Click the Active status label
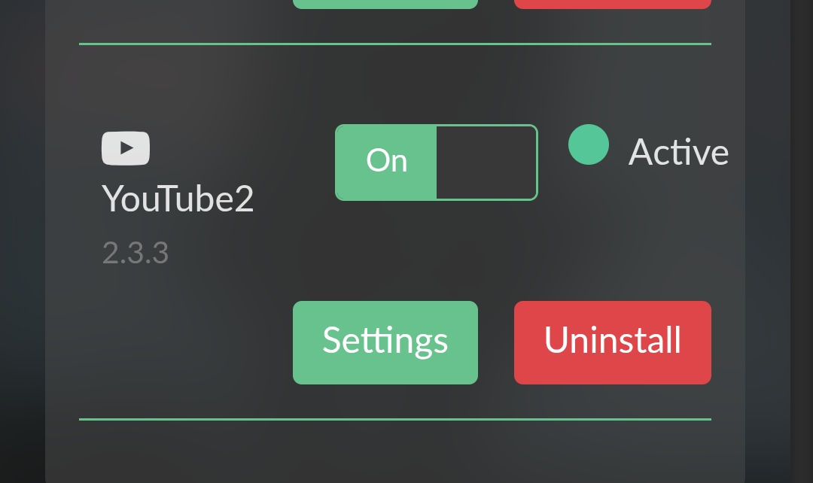Screen dimensions: 813x483 678,152
